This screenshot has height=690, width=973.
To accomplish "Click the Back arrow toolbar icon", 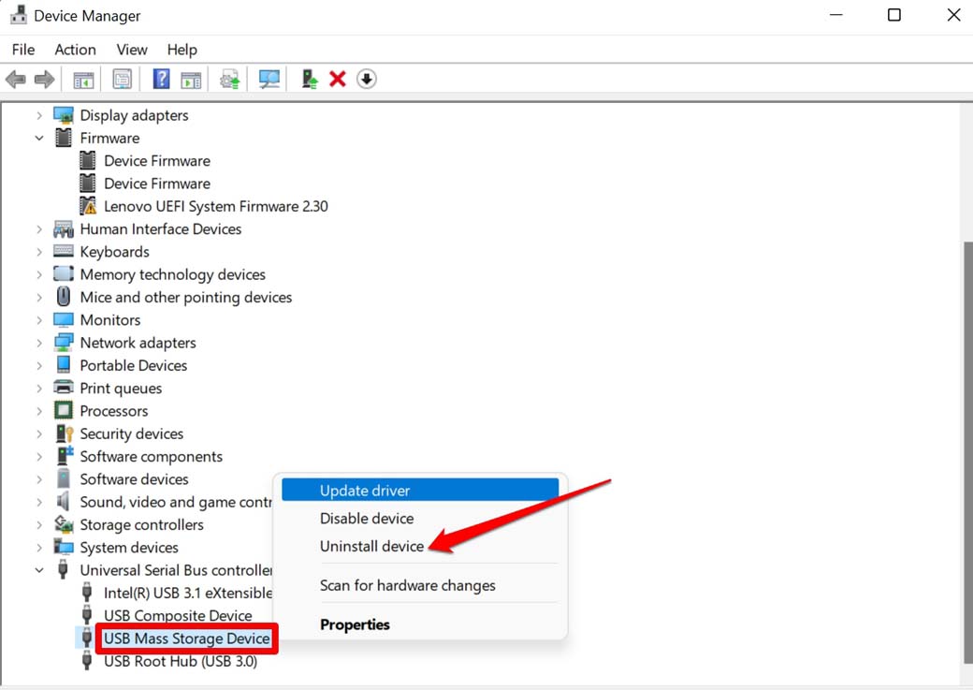I will [x=16, y=80].
